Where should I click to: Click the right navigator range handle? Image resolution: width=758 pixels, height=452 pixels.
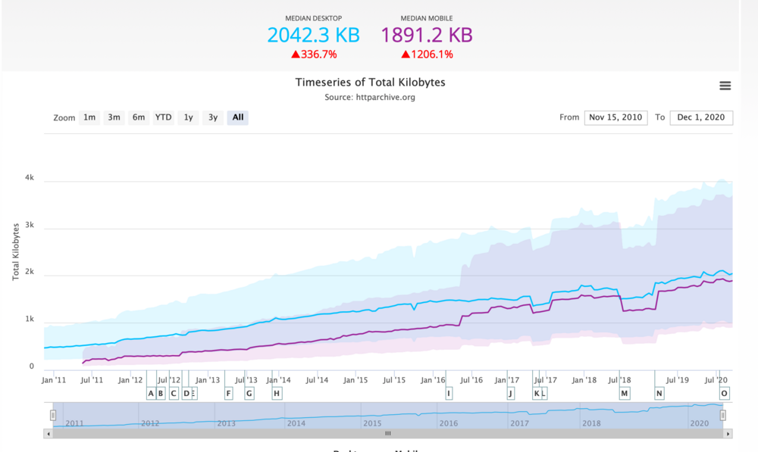coord(722,415)
